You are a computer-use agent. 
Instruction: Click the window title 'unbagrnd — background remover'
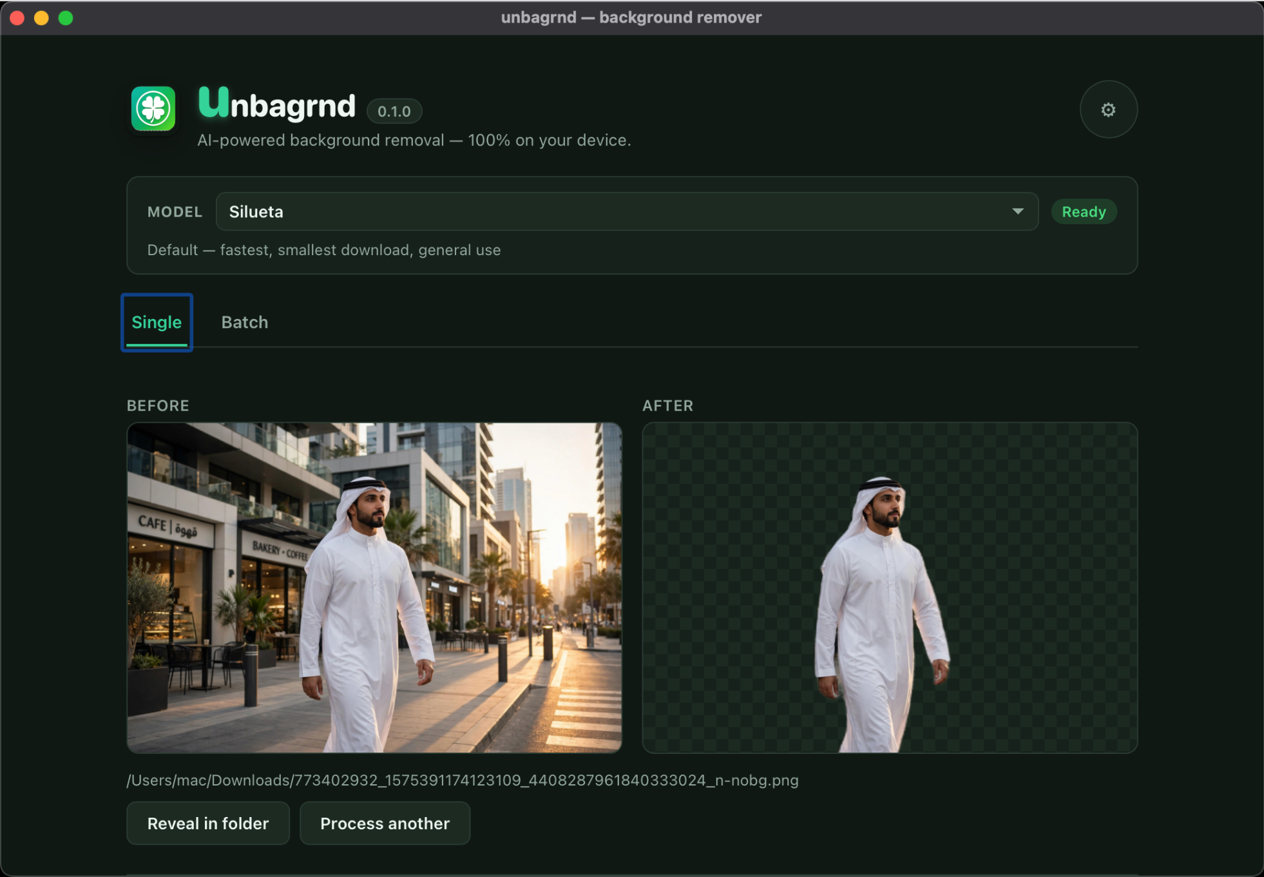tap(631, 17)
